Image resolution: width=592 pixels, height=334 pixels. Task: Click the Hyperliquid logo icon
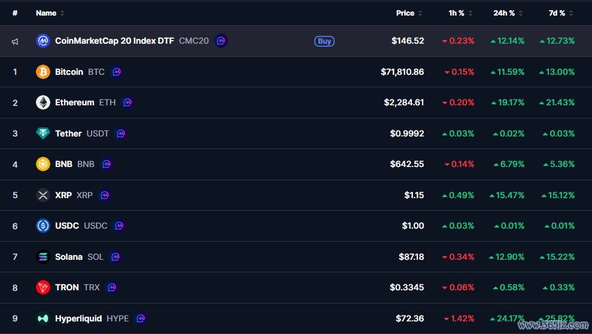[x=43, y=318]
